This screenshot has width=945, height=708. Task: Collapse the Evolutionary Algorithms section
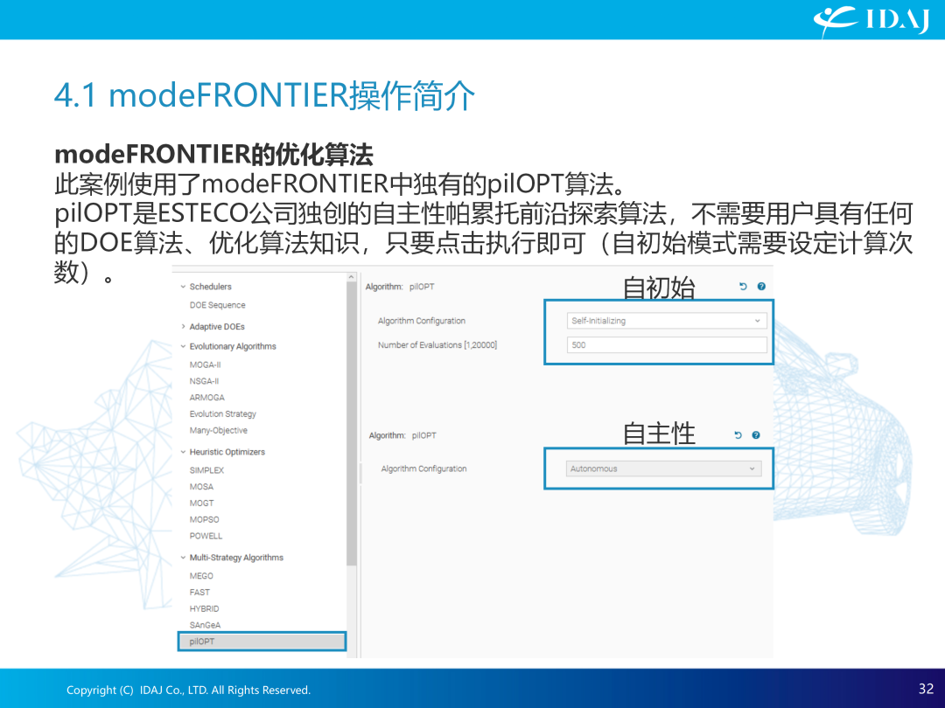183,346
